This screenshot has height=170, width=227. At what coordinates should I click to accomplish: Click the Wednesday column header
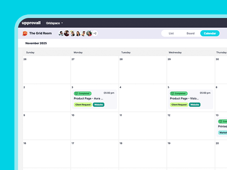pos(175,53)
